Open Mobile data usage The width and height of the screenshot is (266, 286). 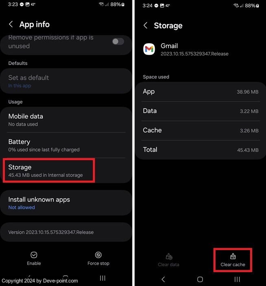pos(66,120)
